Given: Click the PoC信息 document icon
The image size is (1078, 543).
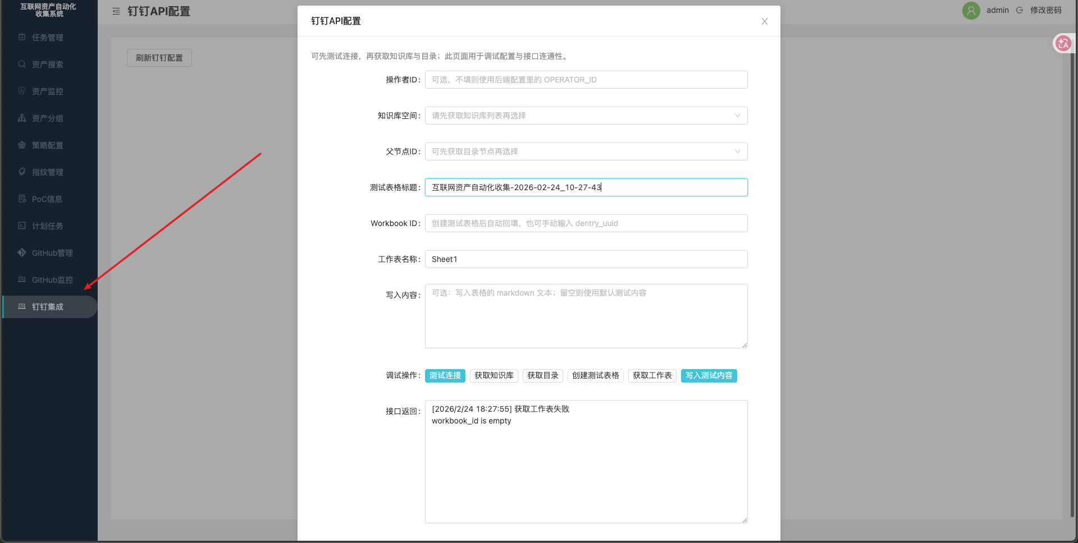Looking at the screenshot, I should tap(22, 199).
